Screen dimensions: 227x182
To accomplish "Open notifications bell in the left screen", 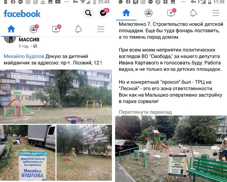I will (x=79, y=29).
